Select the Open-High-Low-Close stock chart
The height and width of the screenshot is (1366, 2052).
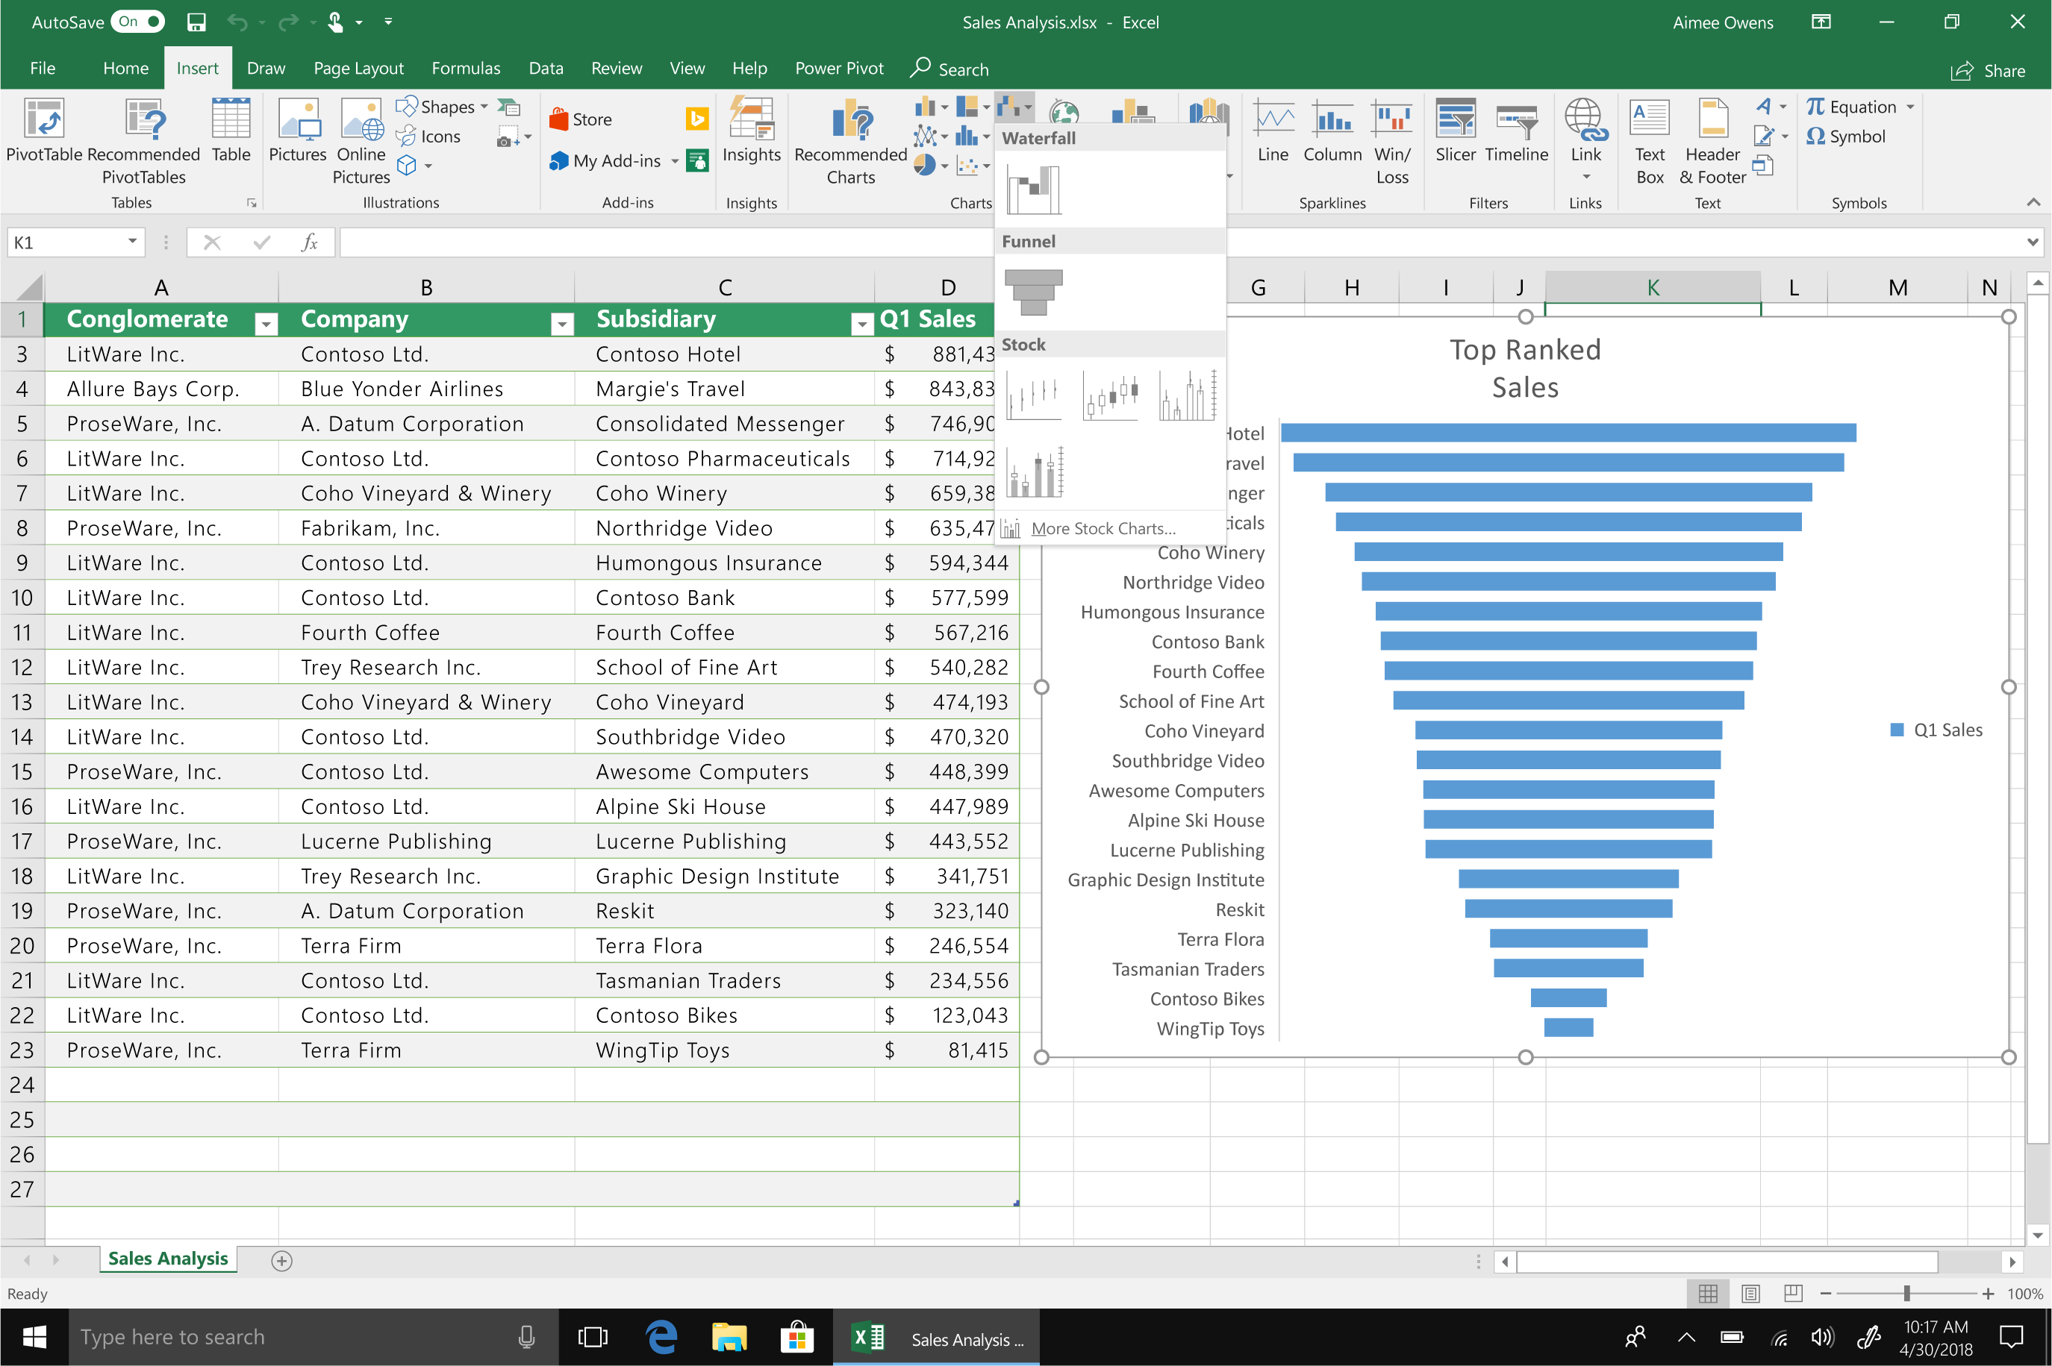pyautogui.click(x=1111, y=395)
